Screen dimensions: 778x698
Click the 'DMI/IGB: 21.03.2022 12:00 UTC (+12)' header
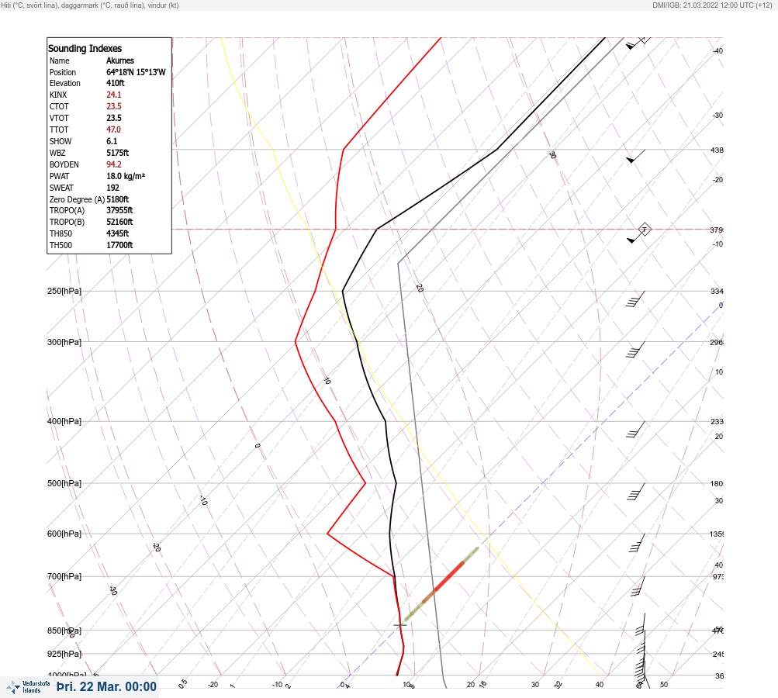coord(712,5)
